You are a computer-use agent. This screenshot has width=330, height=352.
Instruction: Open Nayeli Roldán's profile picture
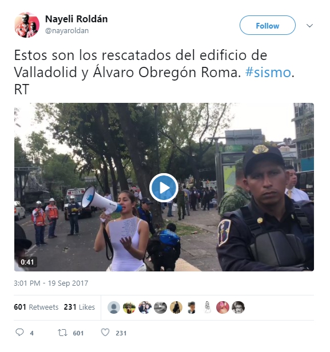click(27, 25)
